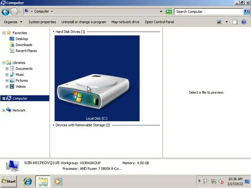Image resolution: width=251 pixels, height=188 pixels.
Task: Go back with the Back arrow button
Action: coord(5,12)
